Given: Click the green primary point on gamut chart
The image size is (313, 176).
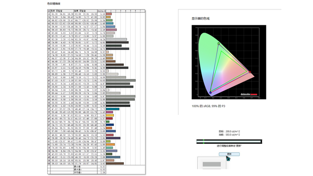Looking at the screenshot, I should [218, 43].
